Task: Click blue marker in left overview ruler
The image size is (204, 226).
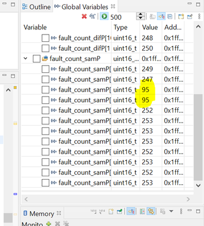Action: [x=15, y=194]
